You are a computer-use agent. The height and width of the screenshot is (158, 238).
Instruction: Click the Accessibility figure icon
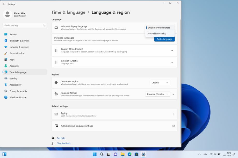pyautogui.click(x=6, y=85)
